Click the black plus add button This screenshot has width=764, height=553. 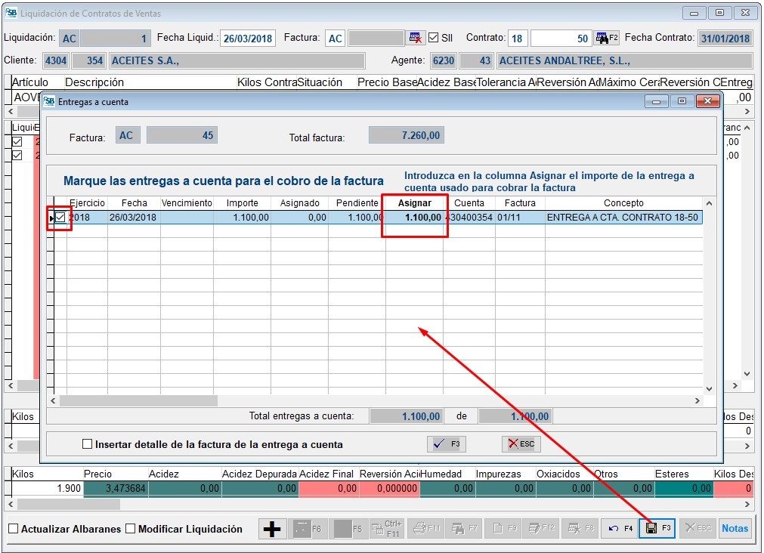271,529
